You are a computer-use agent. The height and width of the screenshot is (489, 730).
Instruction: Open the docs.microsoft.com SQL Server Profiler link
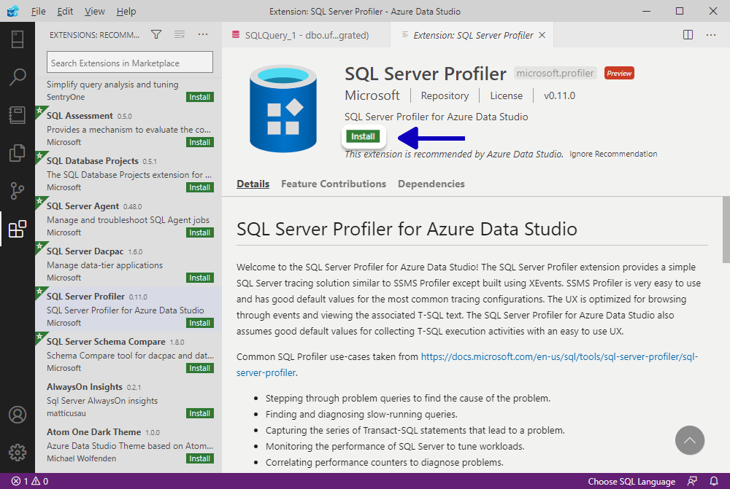467,364
